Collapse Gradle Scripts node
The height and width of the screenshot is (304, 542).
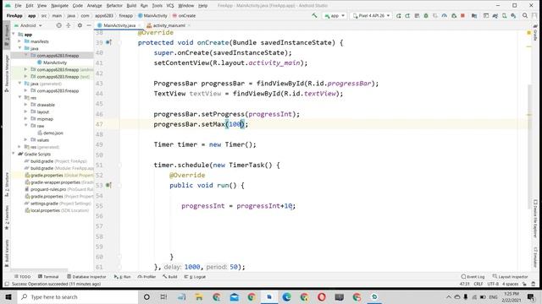click(x=14, y=154)
